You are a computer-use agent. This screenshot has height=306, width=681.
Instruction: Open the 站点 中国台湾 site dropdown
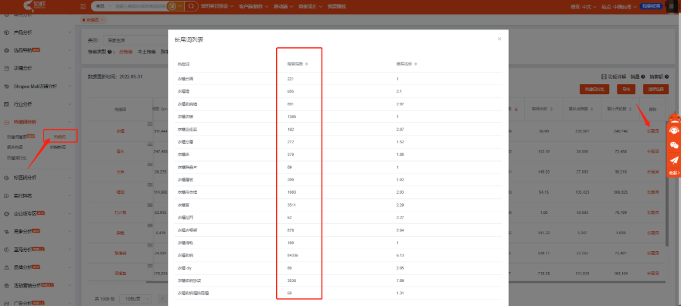point(619,6)
